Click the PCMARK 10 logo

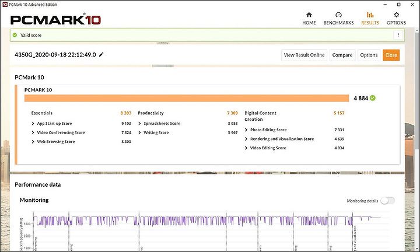pyautogui.click(x=55, y=20)
